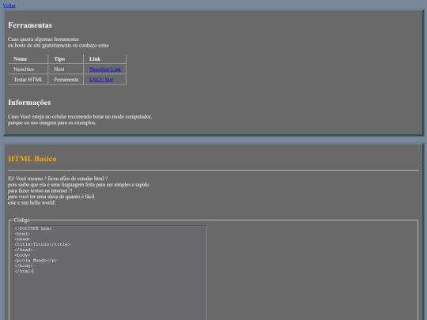Viewport: 427px width, 320px height.
Task: Click the <body> opening tag line
Action: (x=22, y=255)
